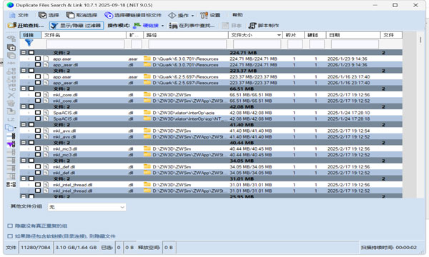Click the bottom-most icon in the left sidebar
Screen dimensions: 429x257
tap(11, 185)
